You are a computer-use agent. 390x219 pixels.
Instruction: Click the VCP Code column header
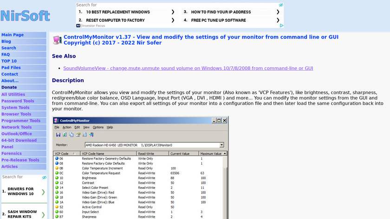click(x=62, y=154)
